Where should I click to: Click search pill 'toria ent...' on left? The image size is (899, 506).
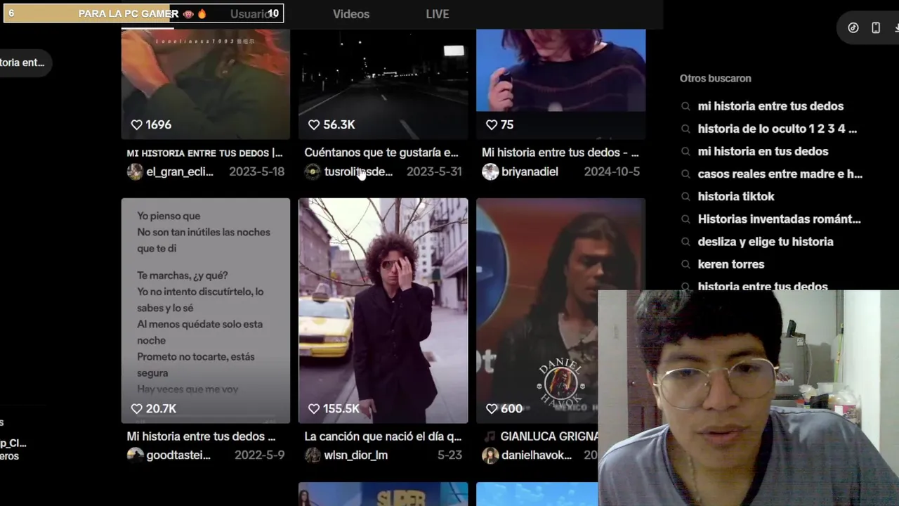point(25,63)
